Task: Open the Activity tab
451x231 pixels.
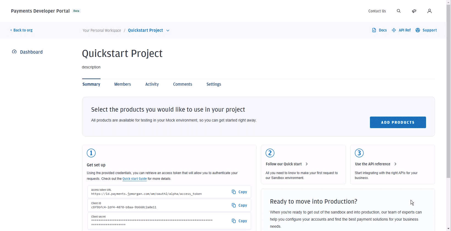Action: click(x=152, y=84)
